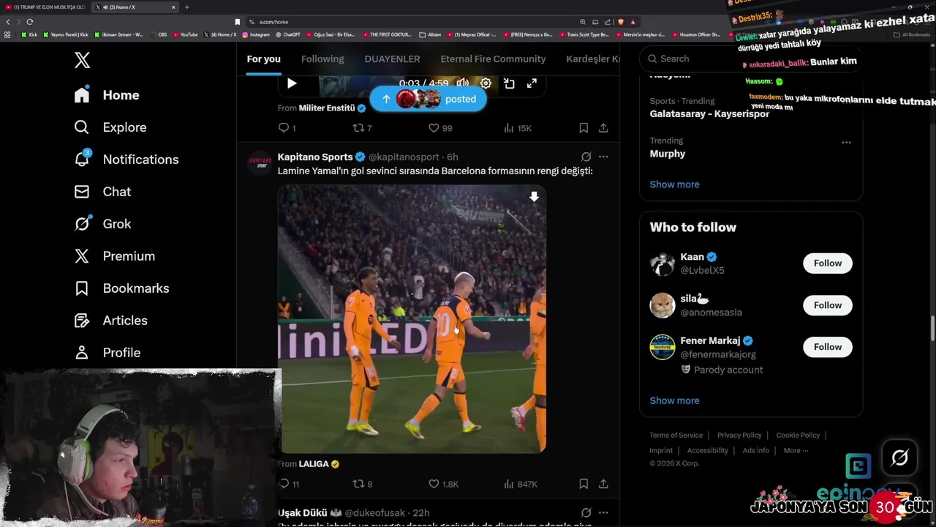The image size is (936, 527).
Task: Share the Kapitano Sports post
Action: (x=603, y=484)
